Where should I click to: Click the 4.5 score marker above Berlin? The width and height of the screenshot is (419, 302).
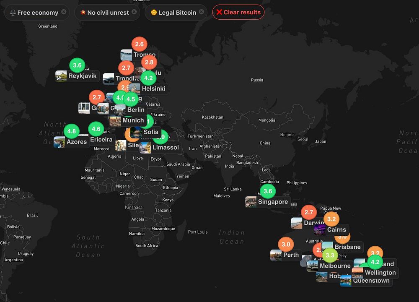coord(131,99)
